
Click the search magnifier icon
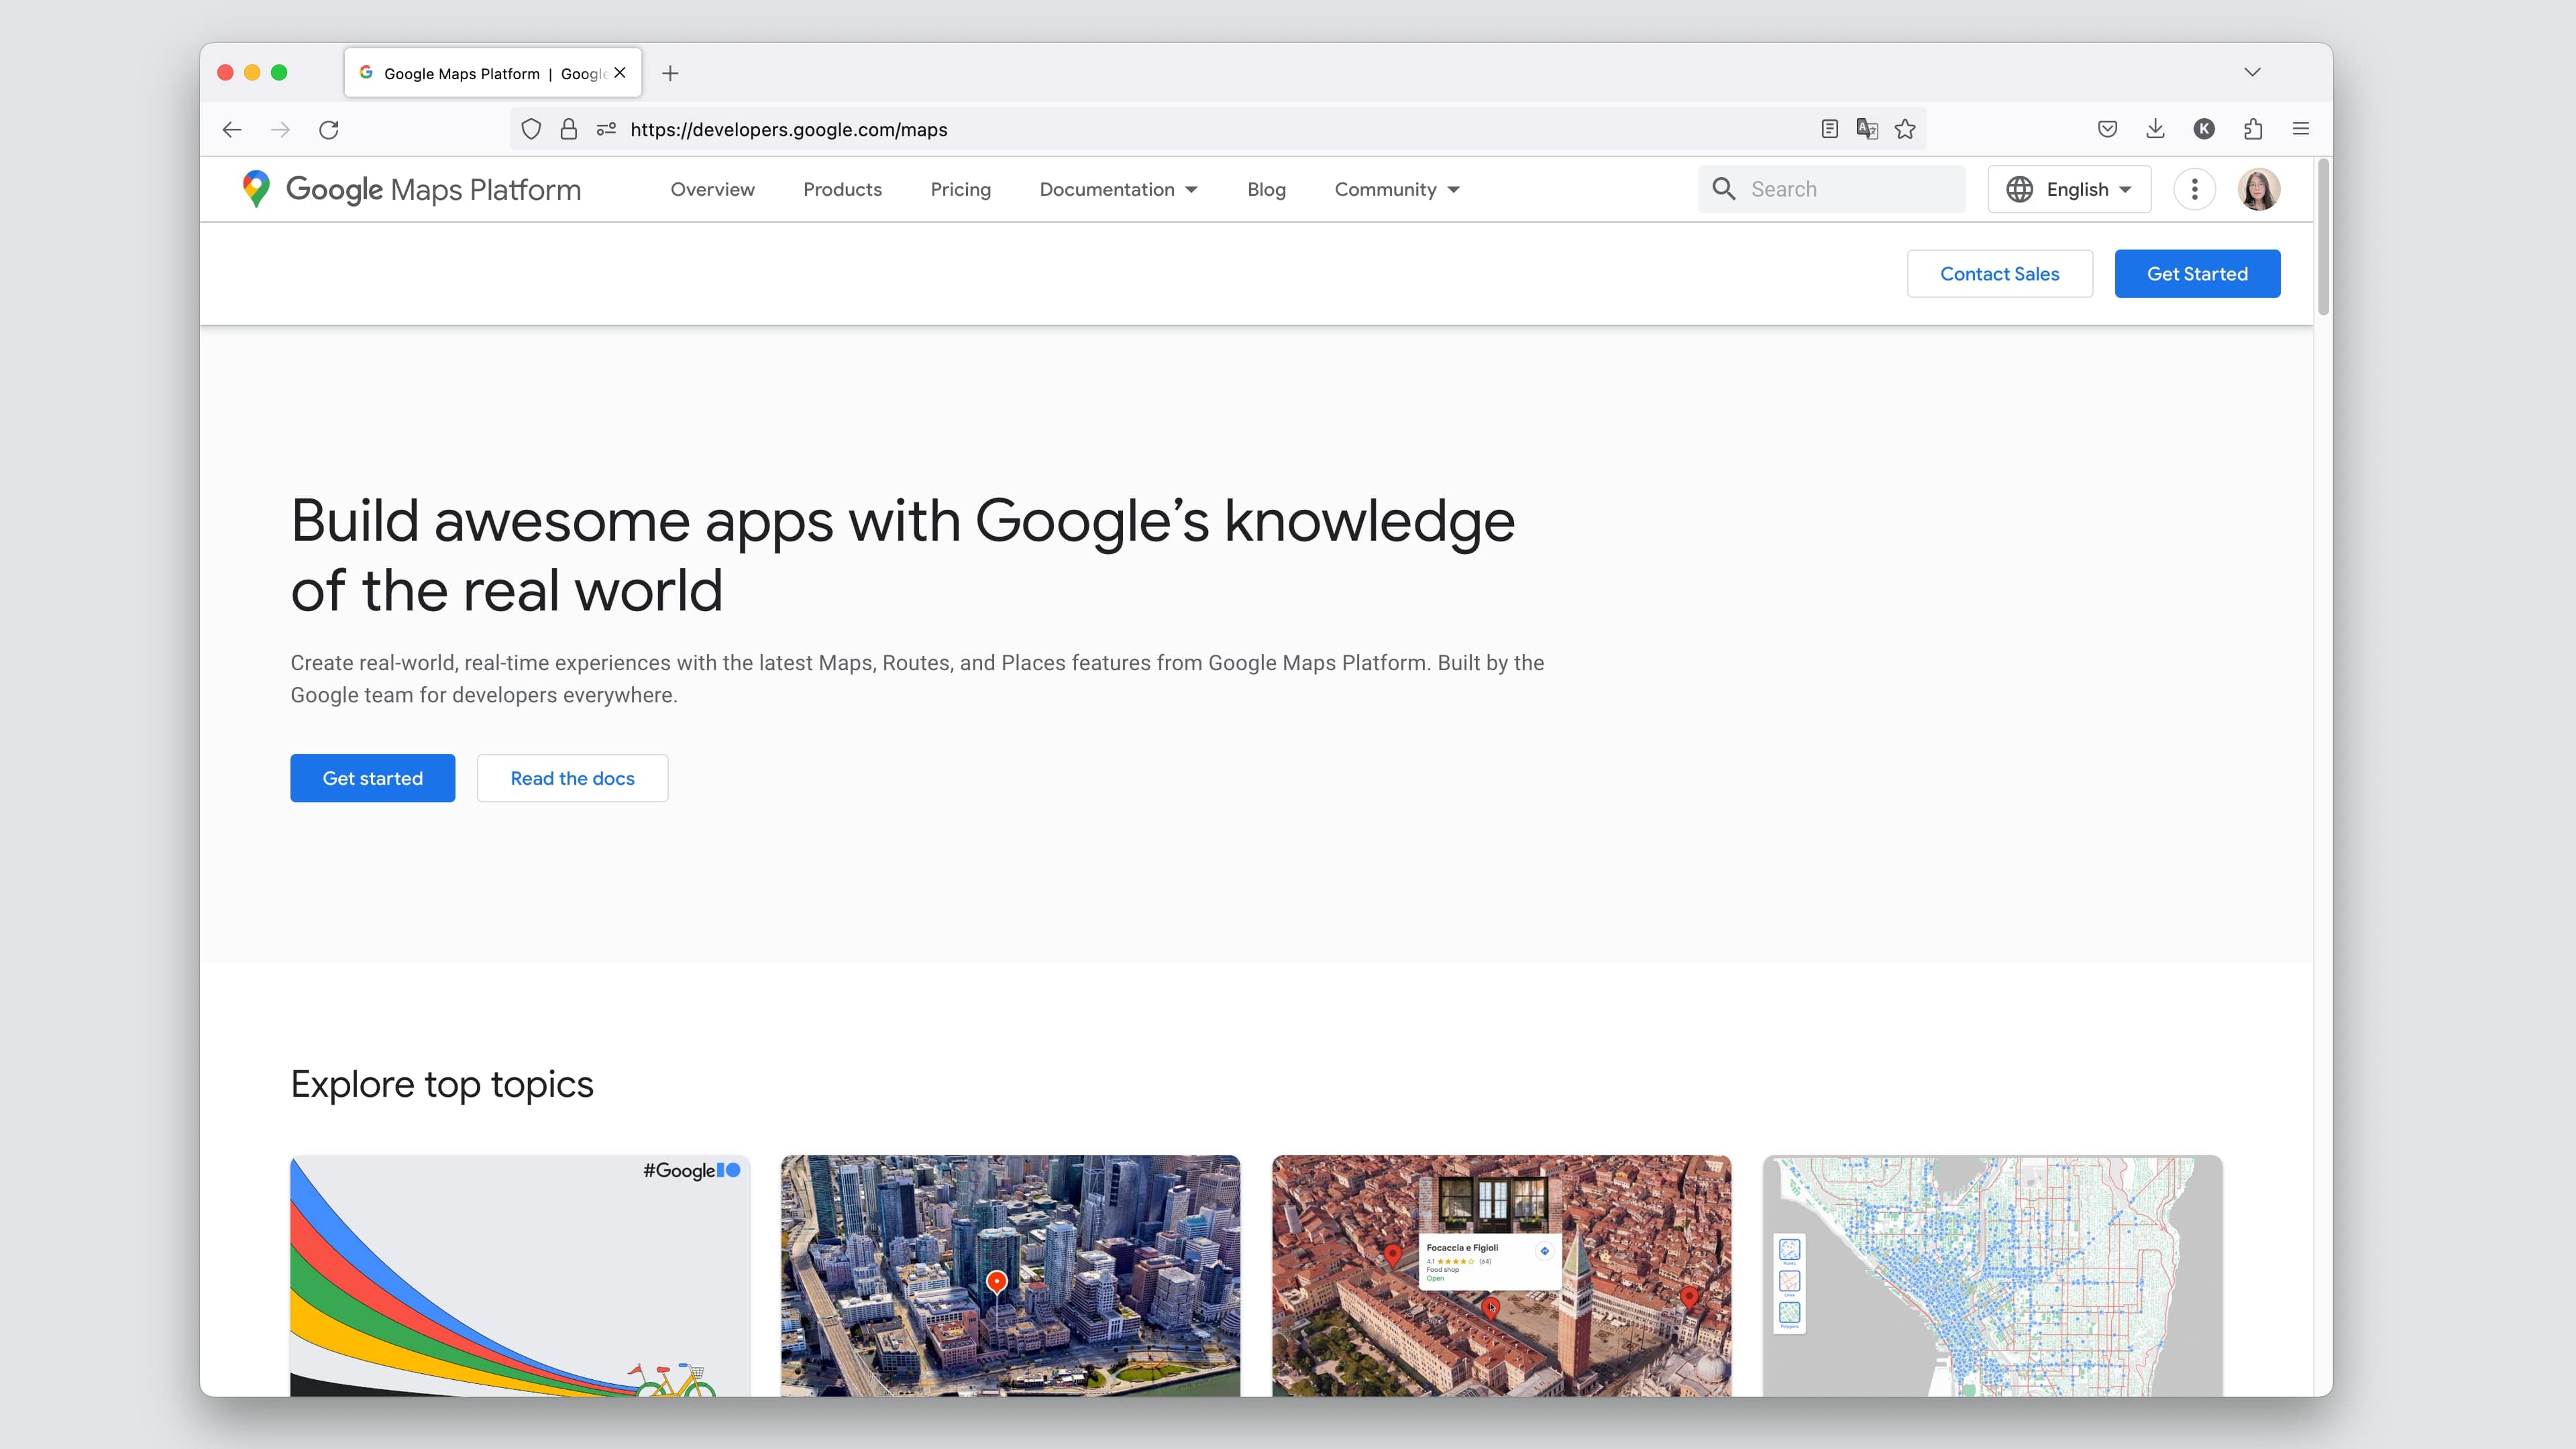coord(1723,189)
